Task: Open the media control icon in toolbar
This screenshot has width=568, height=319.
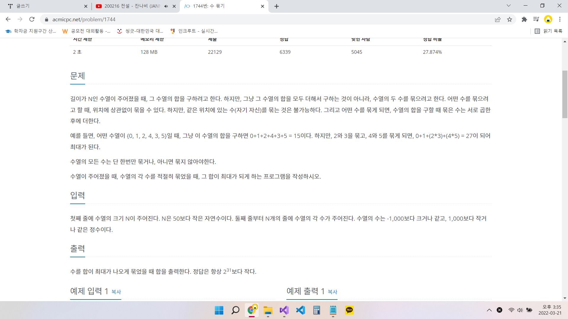Action: pos(536,19)
